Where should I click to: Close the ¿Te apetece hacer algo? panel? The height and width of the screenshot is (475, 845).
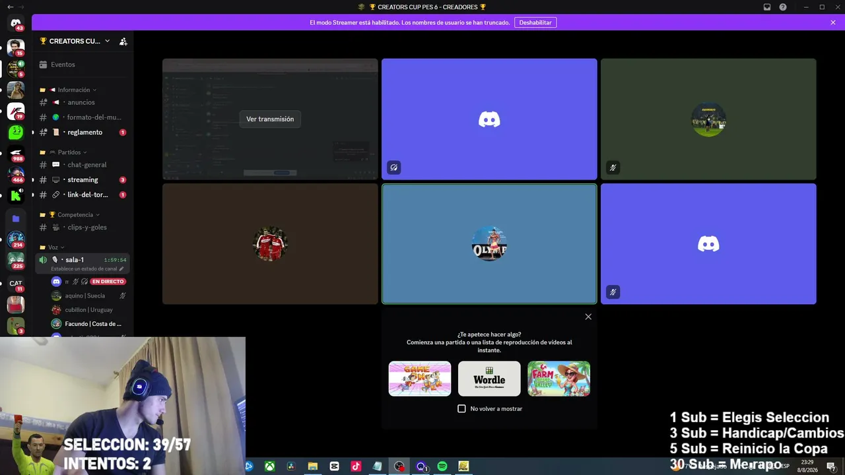point(588,317)
